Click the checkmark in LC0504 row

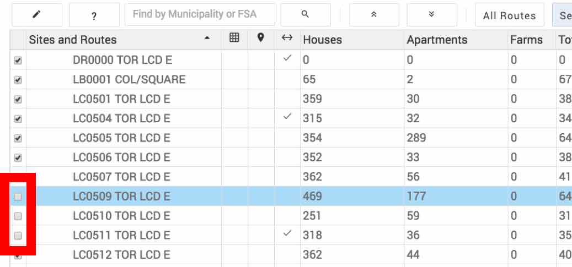click(x=287, y=117)
